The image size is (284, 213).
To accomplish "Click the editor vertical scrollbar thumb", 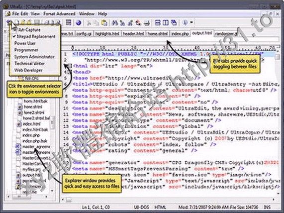I will point(278,57).
